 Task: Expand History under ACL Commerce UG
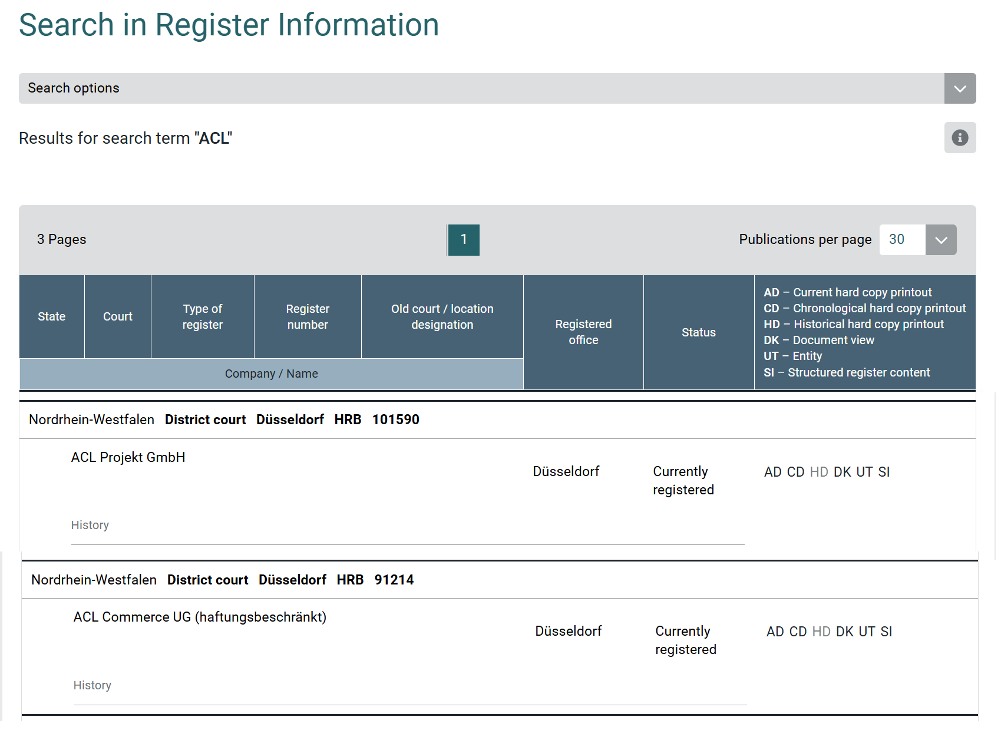pos(92,685)
